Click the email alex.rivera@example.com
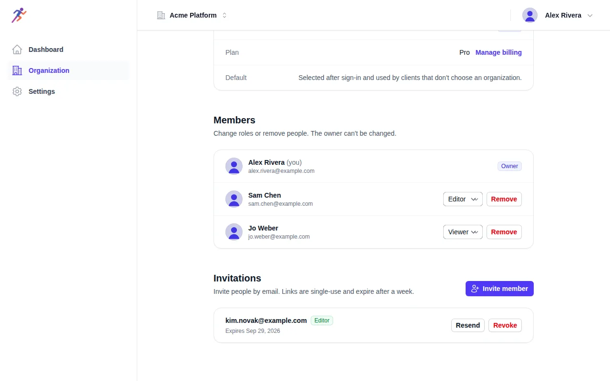The width and height of the screenshot is (610, 381). tap(281, 171)
